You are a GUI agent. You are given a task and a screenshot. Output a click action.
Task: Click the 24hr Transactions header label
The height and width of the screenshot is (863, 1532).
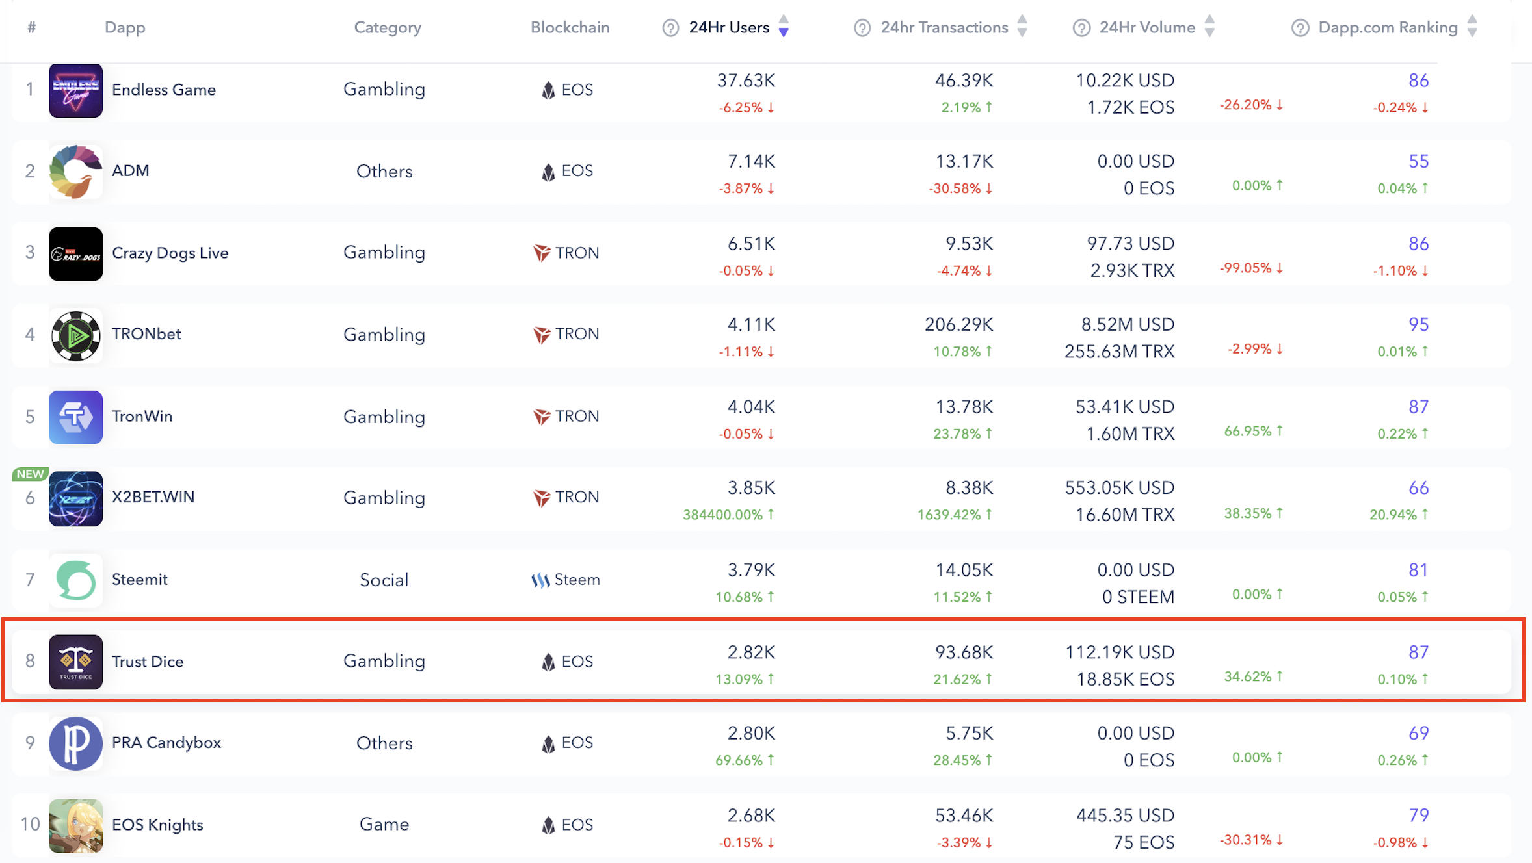944,27
